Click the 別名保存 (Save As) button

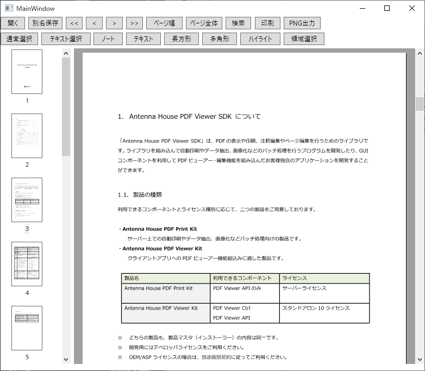click(45, 23)
